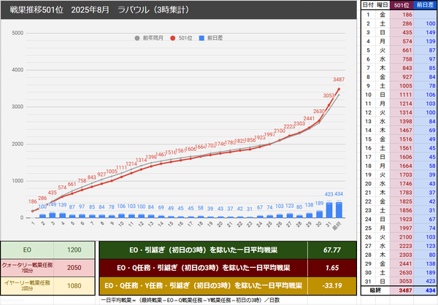Viewport: 438px width, 305px height.
Task: Click the red line point at the 3487 peak
Action: [x=339, y=89]
